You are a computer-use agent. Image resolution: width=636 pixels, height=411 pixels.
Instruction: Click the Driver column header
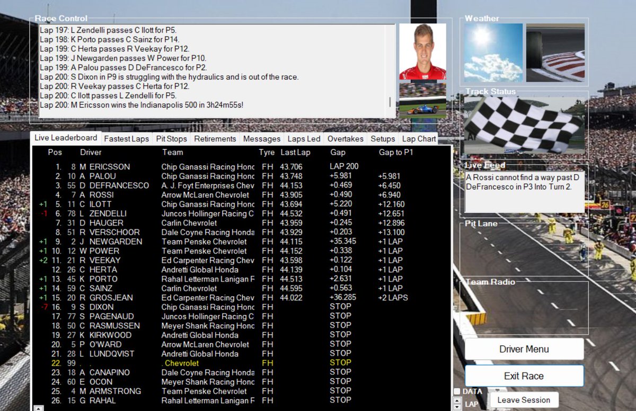tap(91, 153)
